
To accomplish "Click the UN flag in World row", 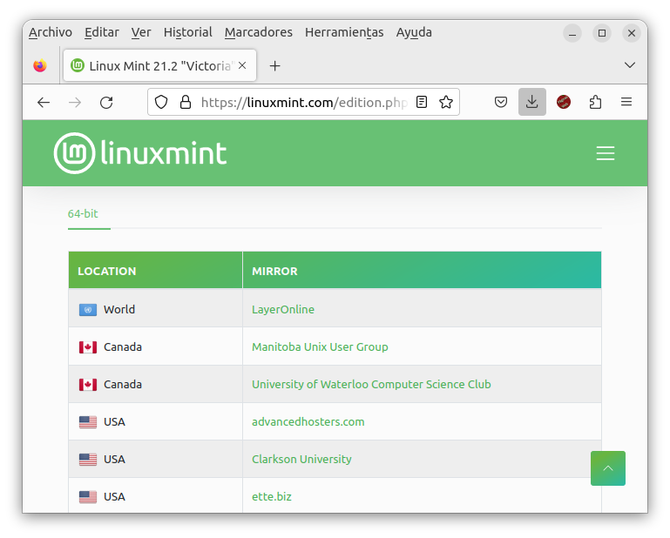I will (88, 310).
